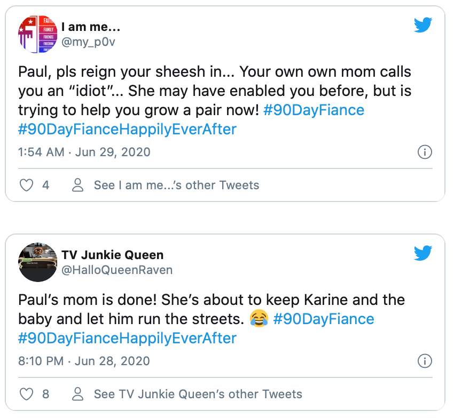The width and height of the screenshot is (454, 419).
Task: Click person icon beside TV Junkie Queen's other Tweets
Action: (x=78, y=394)
